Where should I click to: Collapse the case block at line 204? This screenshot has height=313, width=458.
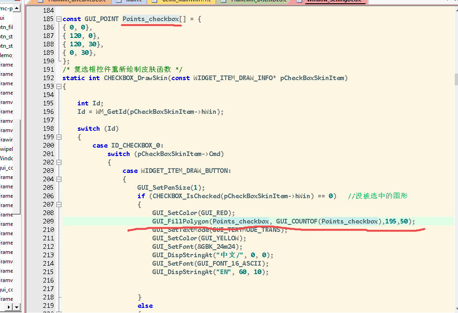pyautogui.click(x=58, y=179)
